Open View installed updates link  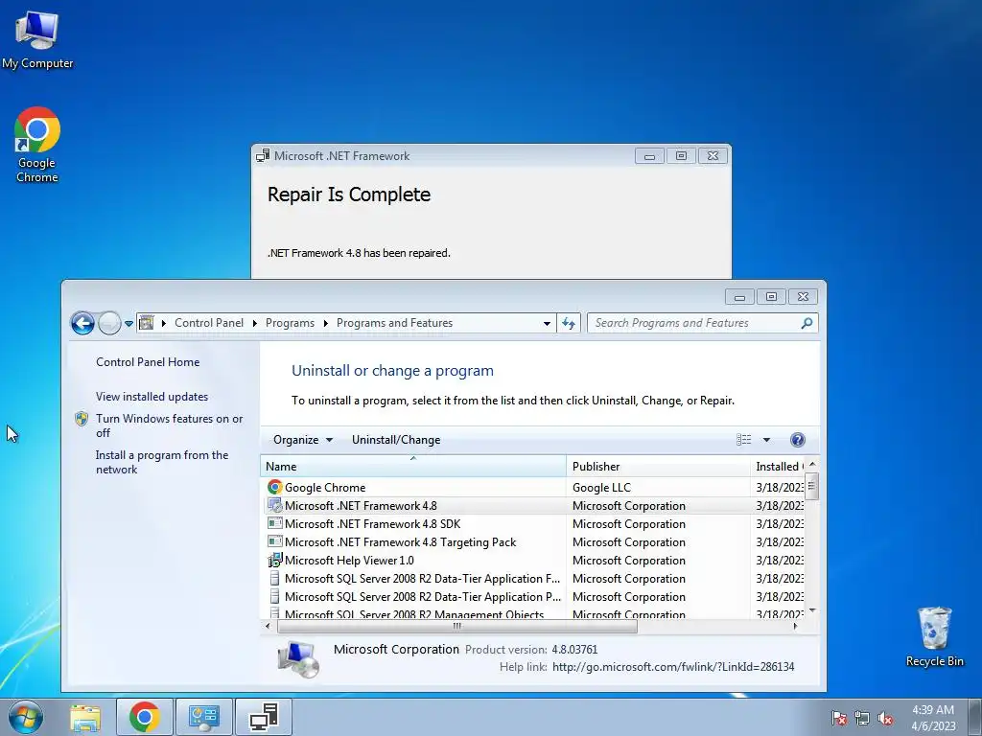pyautogui.click(x=152, y=396)
